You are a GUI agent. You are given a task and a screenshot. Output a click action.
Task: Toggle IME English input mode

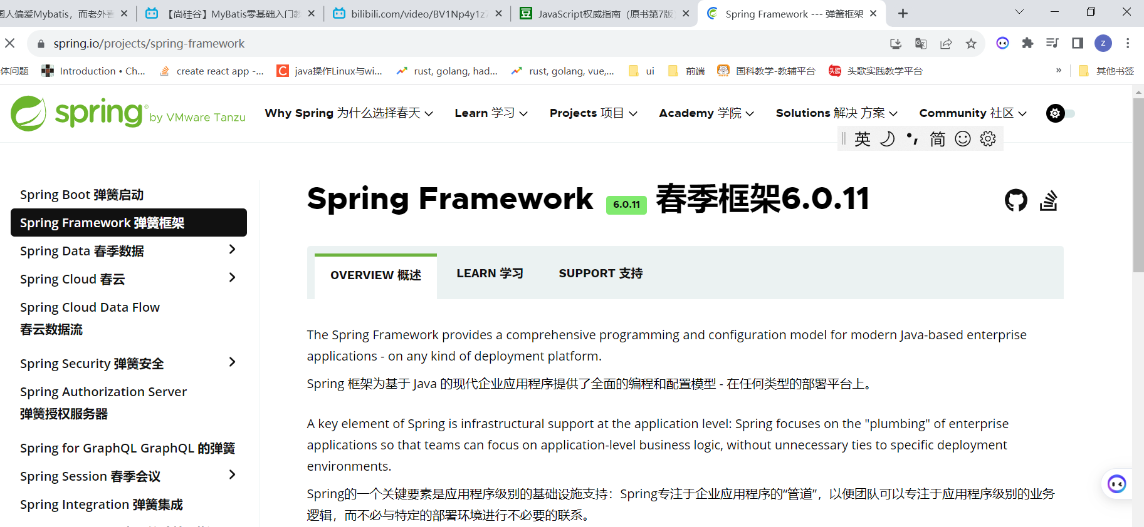863,139
